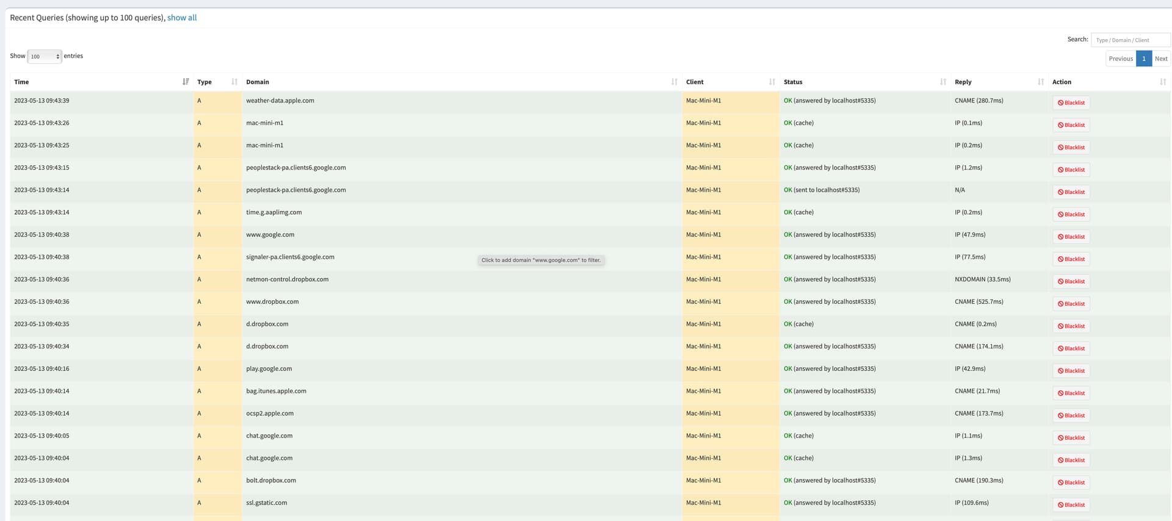The height and width of the screenshot is (521, 1172).
Task: Sort the table by Time column icon
Action: (186, 82)
